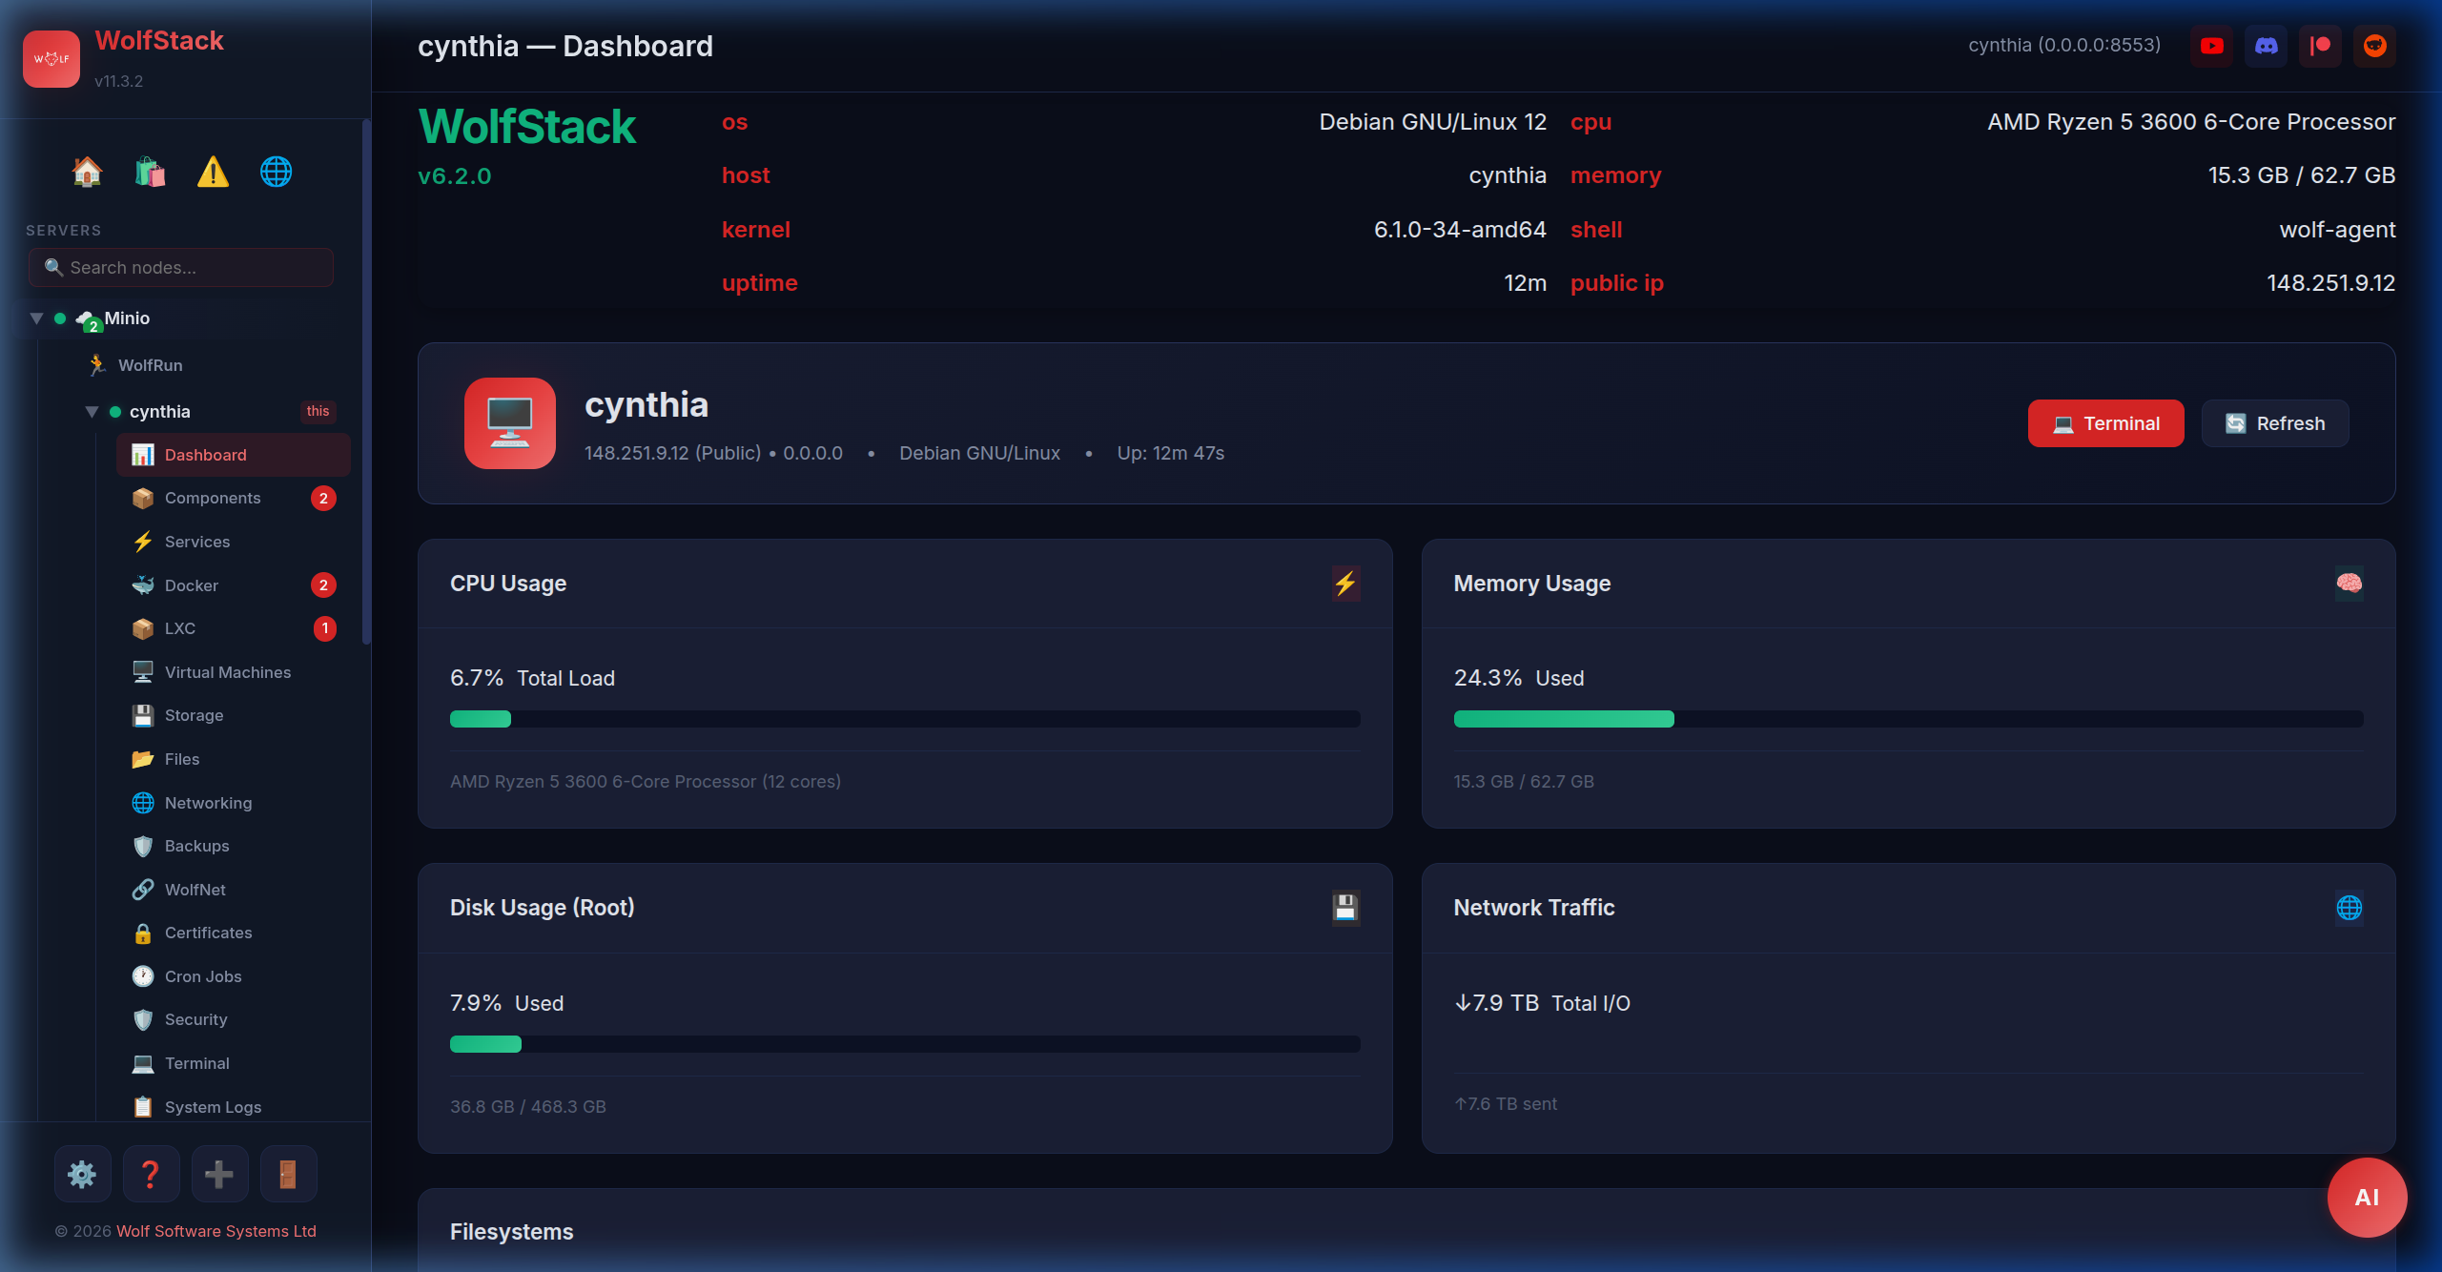2442x1272 pixels.
Task: Open the Docker menu item
Action: (x=233, y=585)
